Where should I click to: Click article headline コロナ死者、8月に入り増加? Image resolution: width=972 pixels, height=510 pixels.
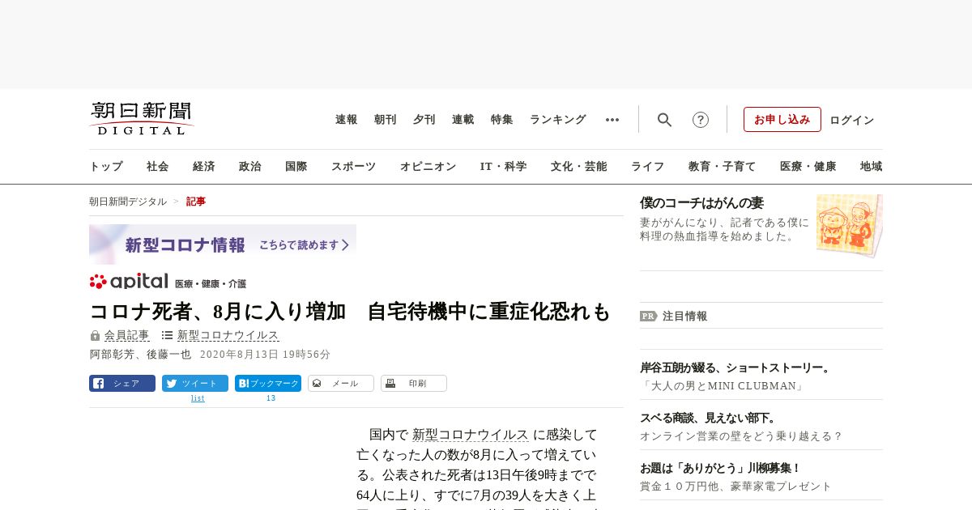click(350, 312)
